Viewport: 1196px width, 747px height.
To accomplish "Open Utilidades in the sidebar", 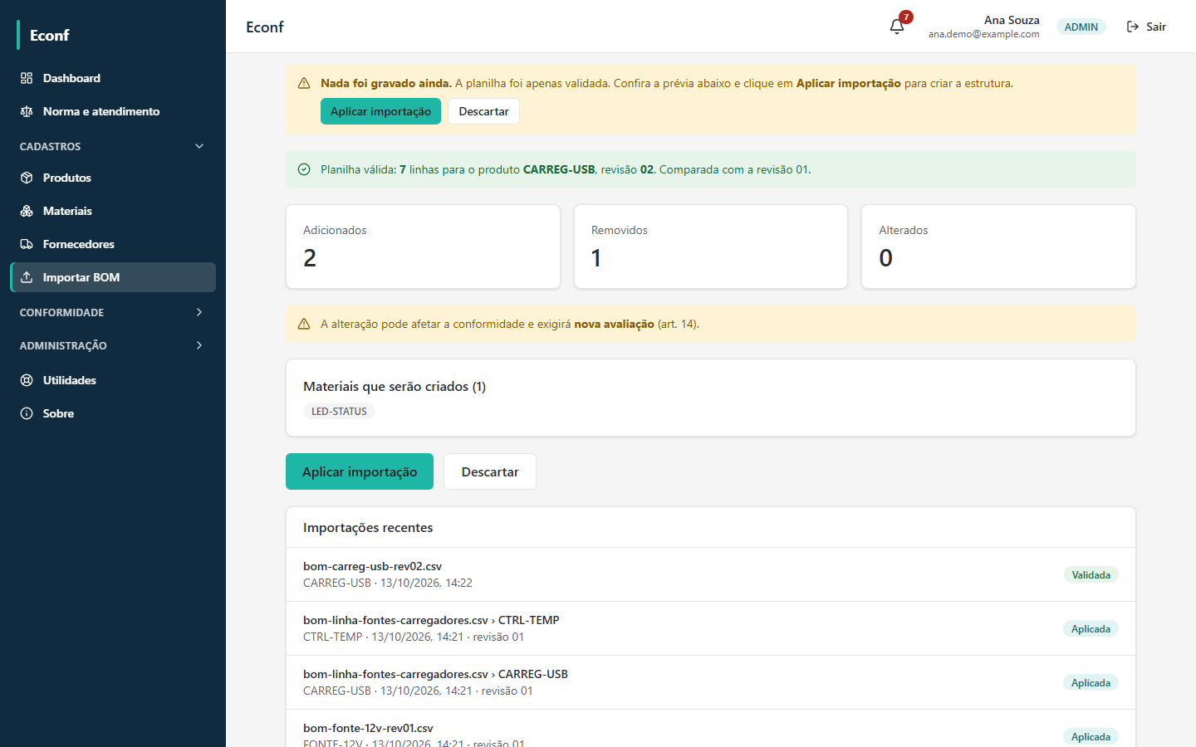I will click(113, 380).
